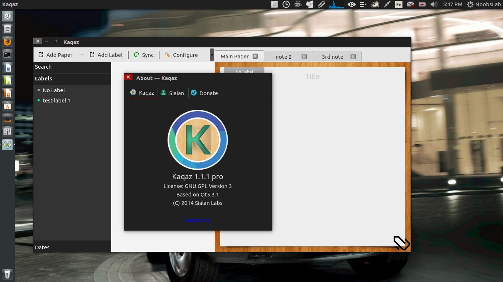Open the Configure settings
This screenshot has width=503, height=282.
tap(181, 55)
